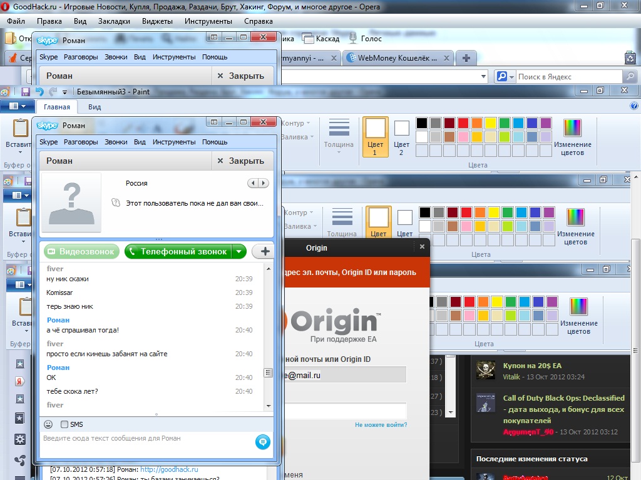Viewport: 641px width, 480px height.
Task: Click the Save icon in Безымянный3 Paint title bar
Action: 25,92
